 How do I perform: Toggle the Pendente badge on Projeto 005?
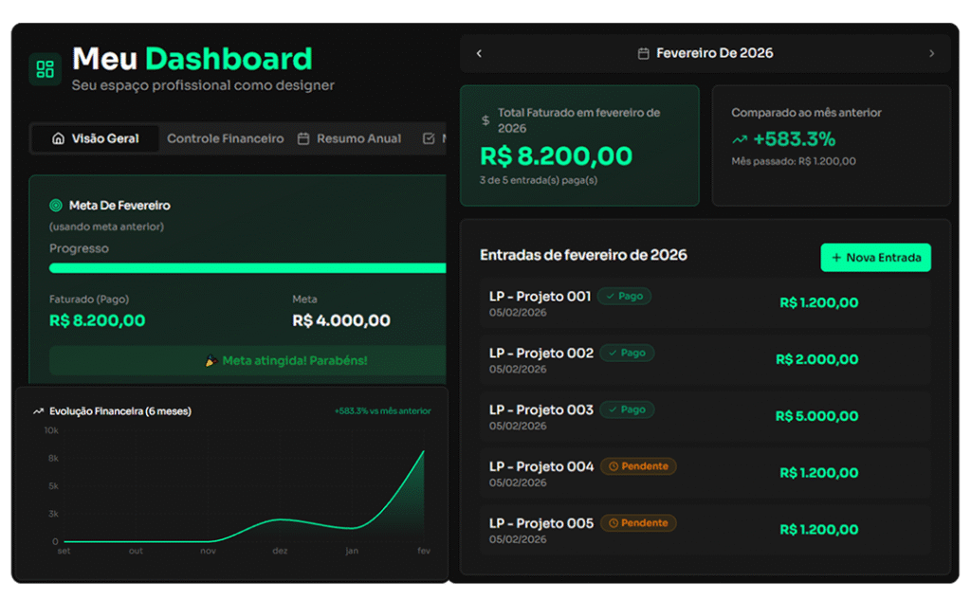(638, 523)
